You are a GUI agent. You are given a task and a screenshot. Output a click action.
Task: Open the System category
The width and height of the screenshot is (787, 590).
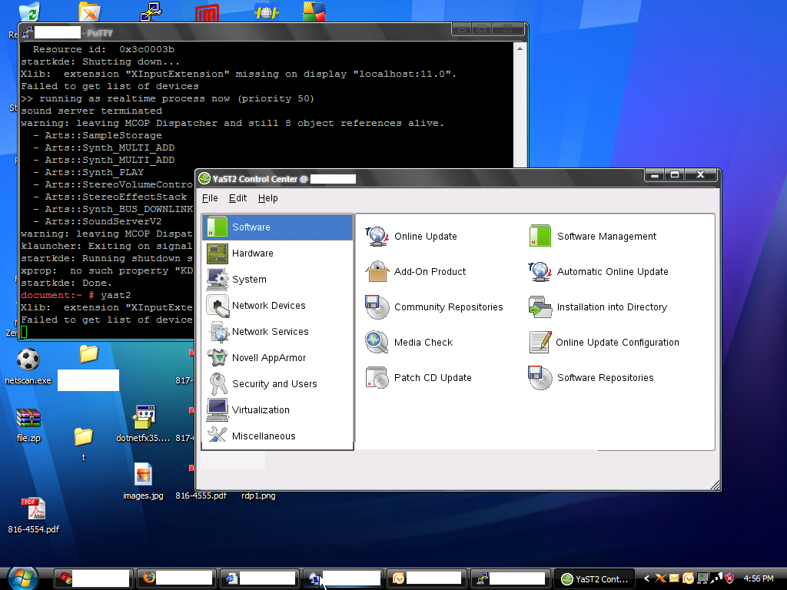point(277,280)
